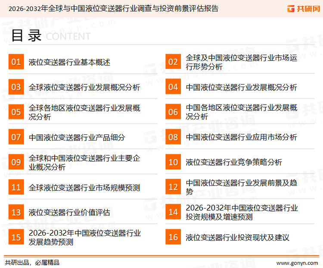Click the orange 10 number box
Image resolution: width=323 pixels, height=268 pixels.
pos(173,162)
